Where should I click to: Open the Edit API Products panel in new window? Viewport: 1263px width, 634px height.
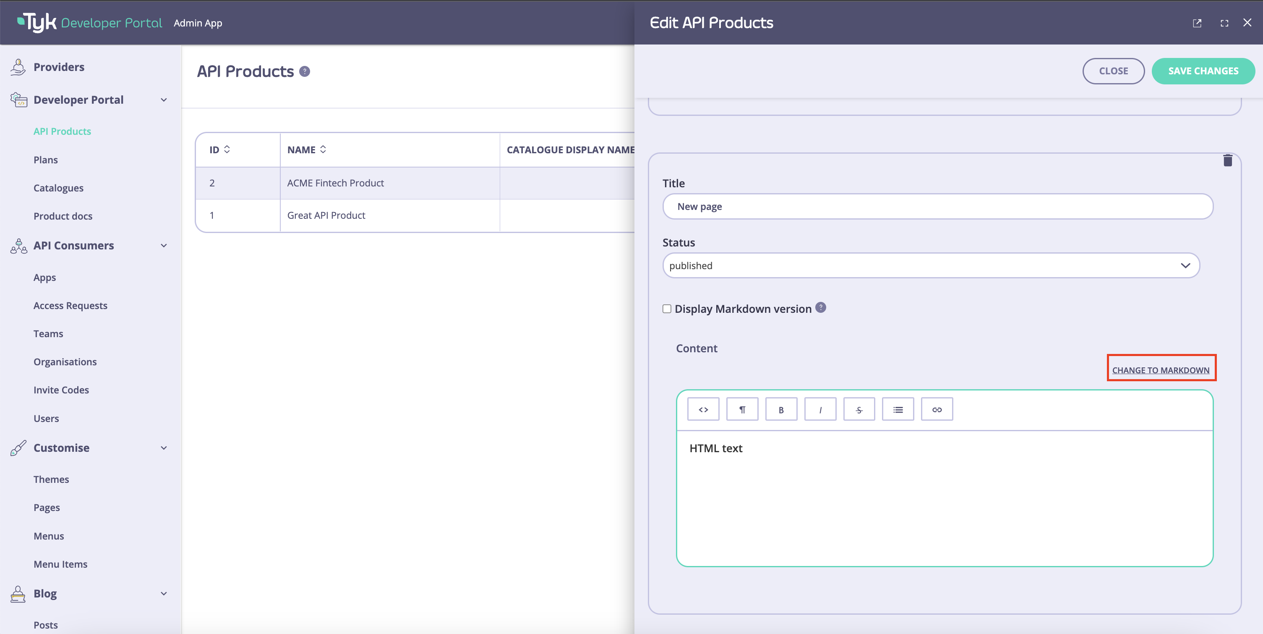[x=1197, y=23]
